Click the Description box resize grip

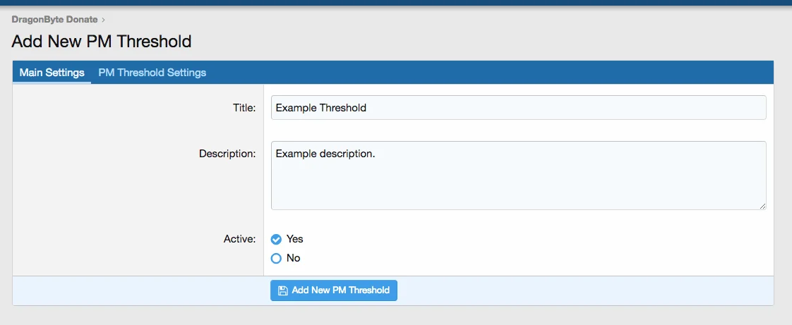pyautogui.click(x=762, y=206)
